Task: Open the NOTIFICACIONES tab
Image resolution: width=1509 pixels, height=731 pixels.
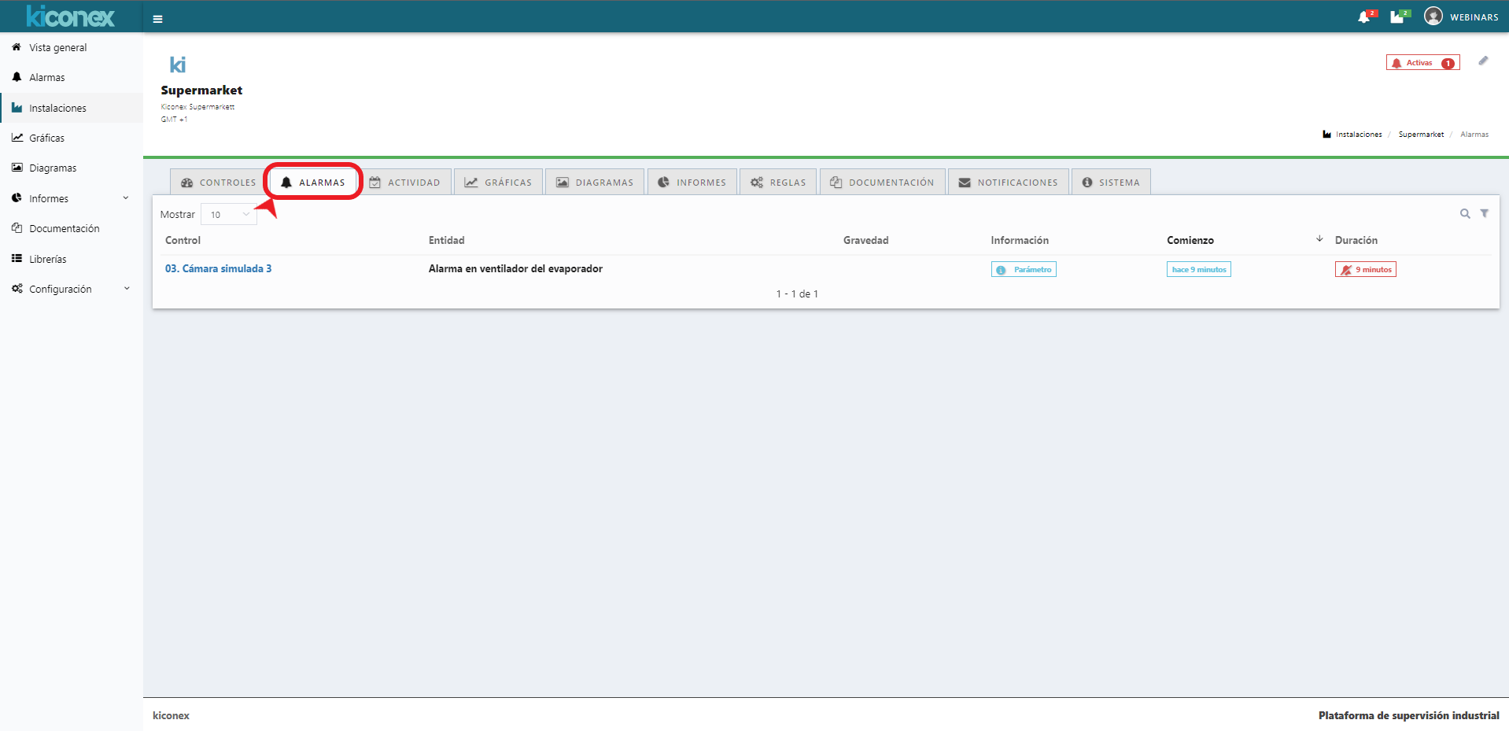Action: 1008,183
